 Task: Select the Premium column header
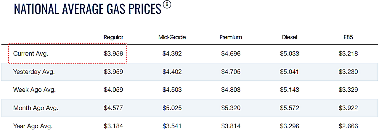231,37
